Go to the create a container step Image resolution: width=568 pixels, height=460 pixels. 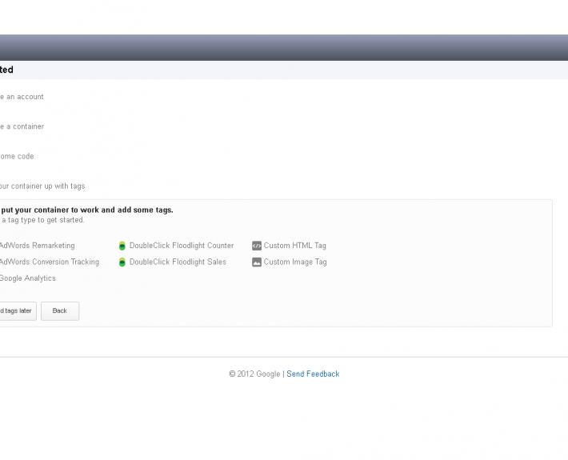[22, 126]
